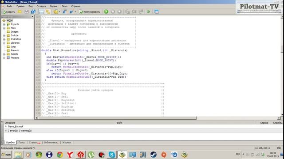Screen dimensions: 284x159
Task: Close the Toolbox panel with its X
Action: 2,122
